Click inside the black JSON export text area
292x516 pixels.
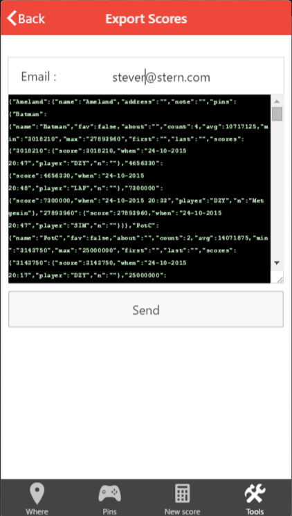[139, 189]
